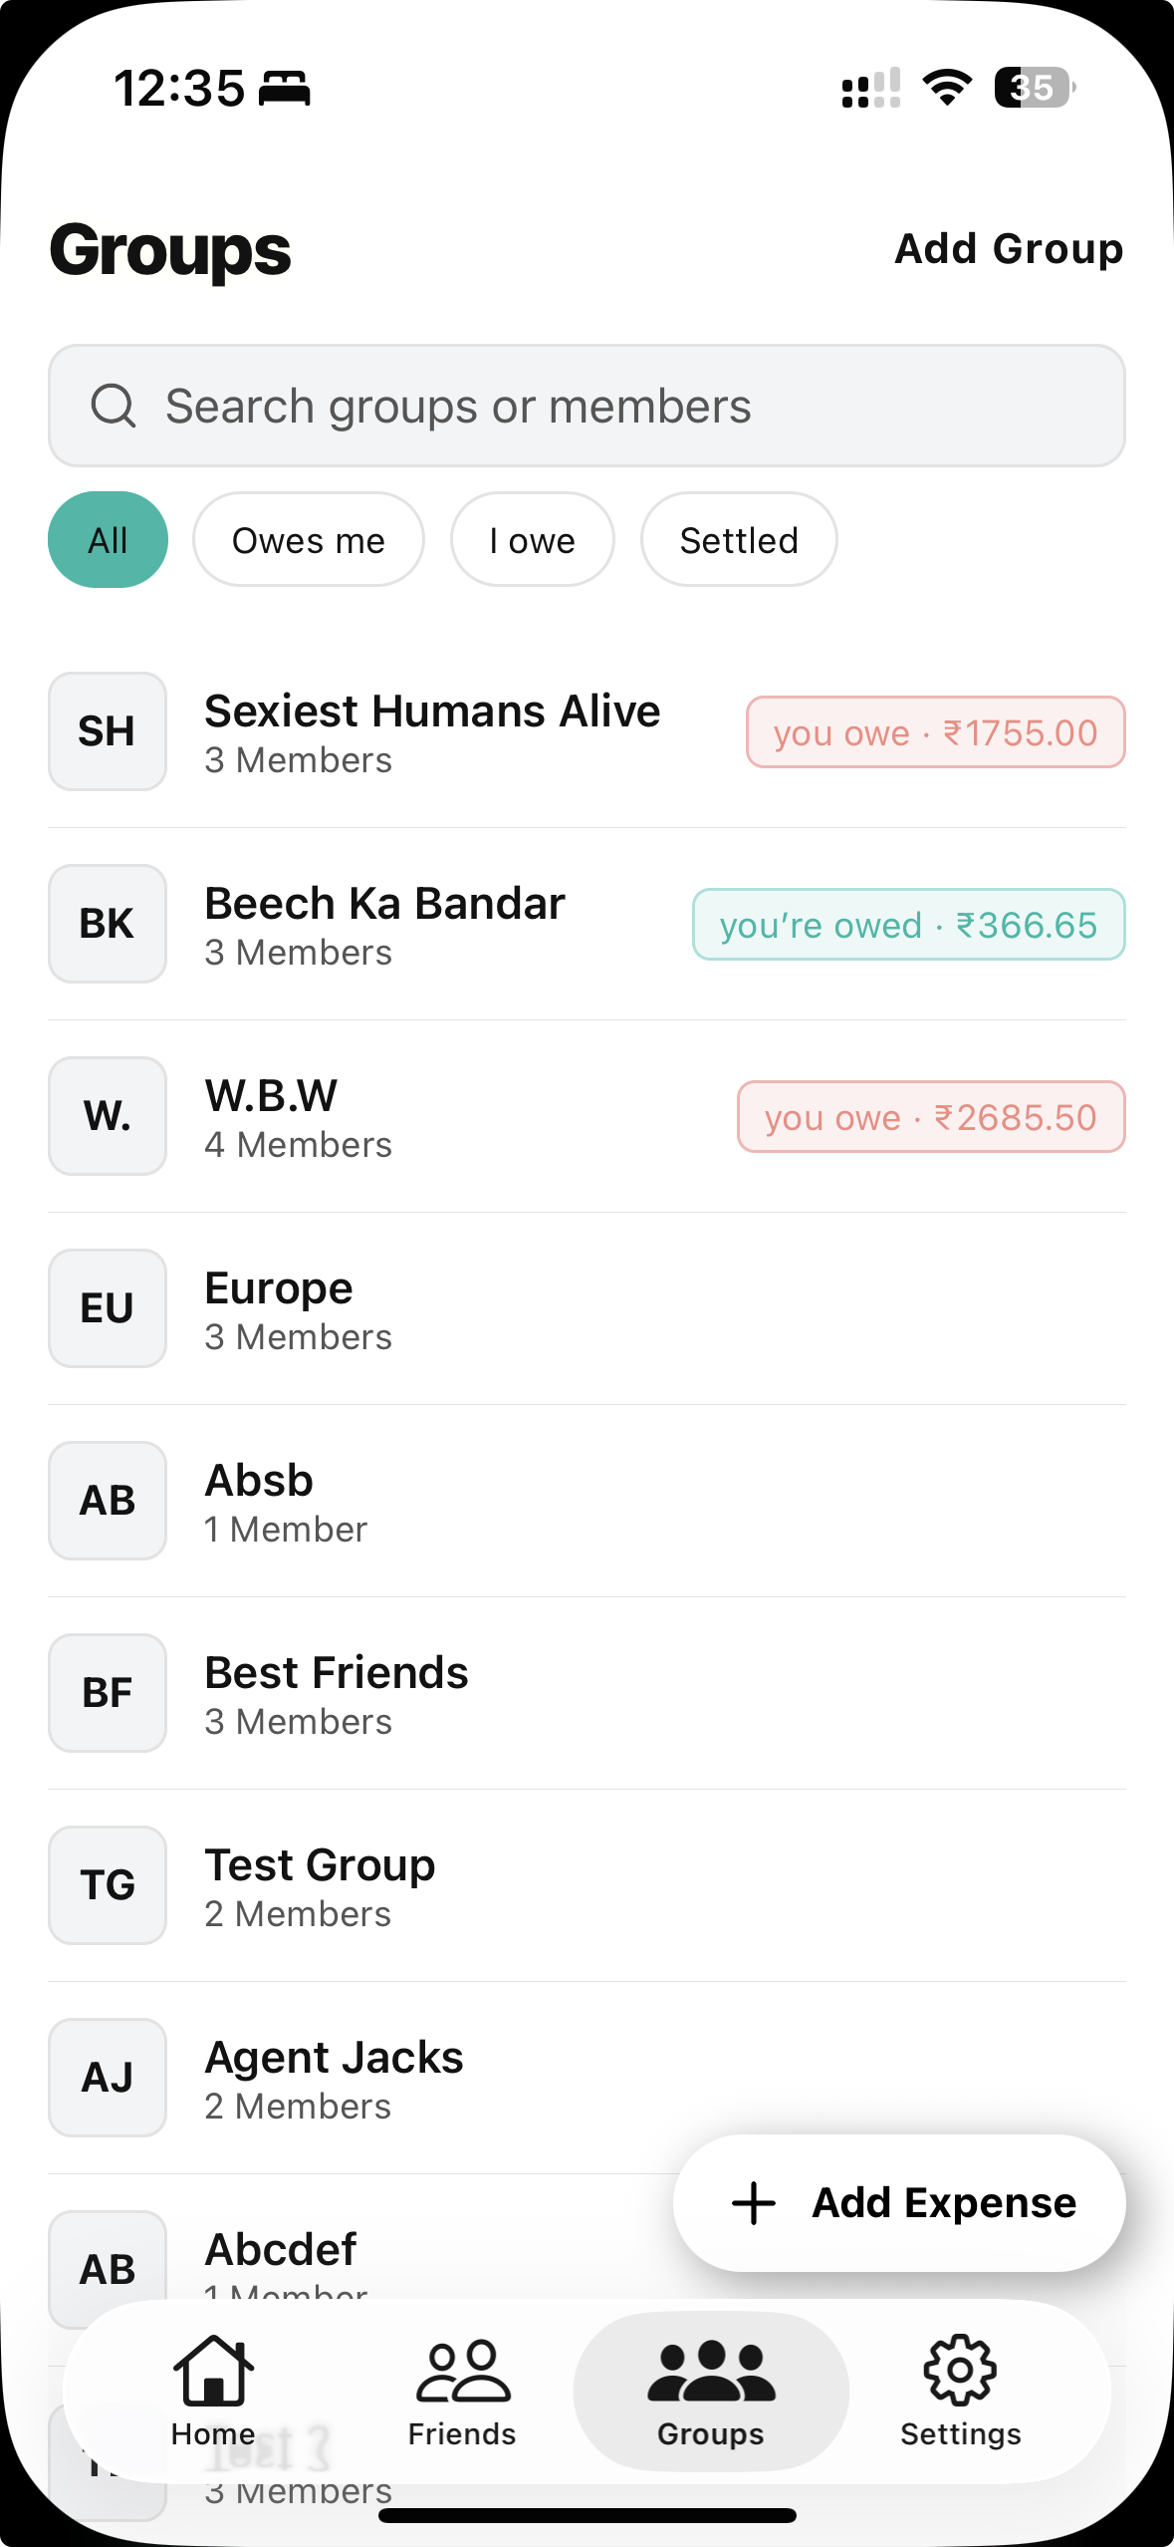
Task: Toggle the I owe filter
Action: (x=533, y=540)
